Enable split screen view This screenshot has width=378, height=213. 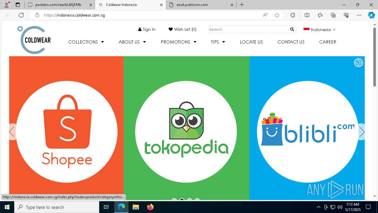click(307, 15)
